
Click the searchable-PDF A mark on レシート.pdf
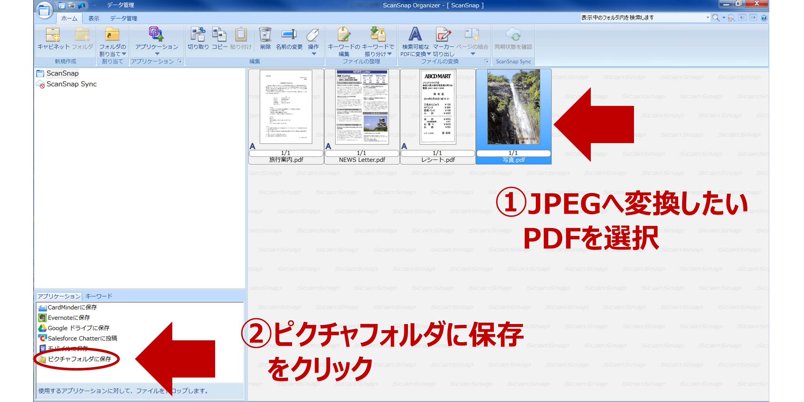[x=404, y=146]
